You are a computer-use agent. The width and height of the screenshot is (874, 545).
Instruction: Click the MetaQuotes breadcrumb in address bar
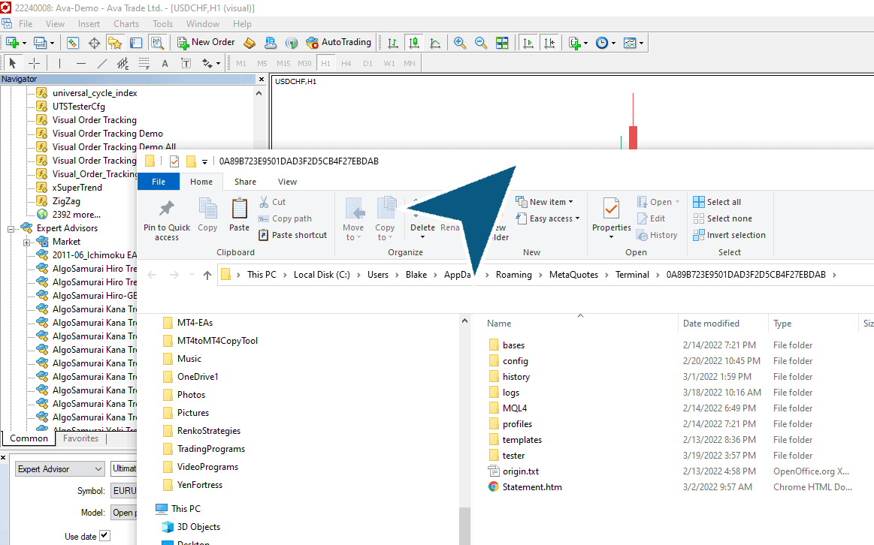(x=573, y=275)
